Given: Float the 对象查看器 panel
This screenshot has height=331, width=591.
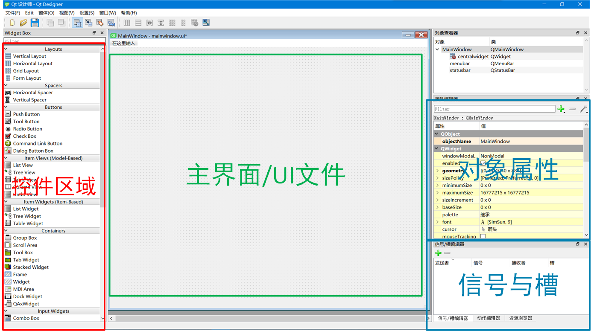Looking at the screenshot, I should (x=577, y=32).
